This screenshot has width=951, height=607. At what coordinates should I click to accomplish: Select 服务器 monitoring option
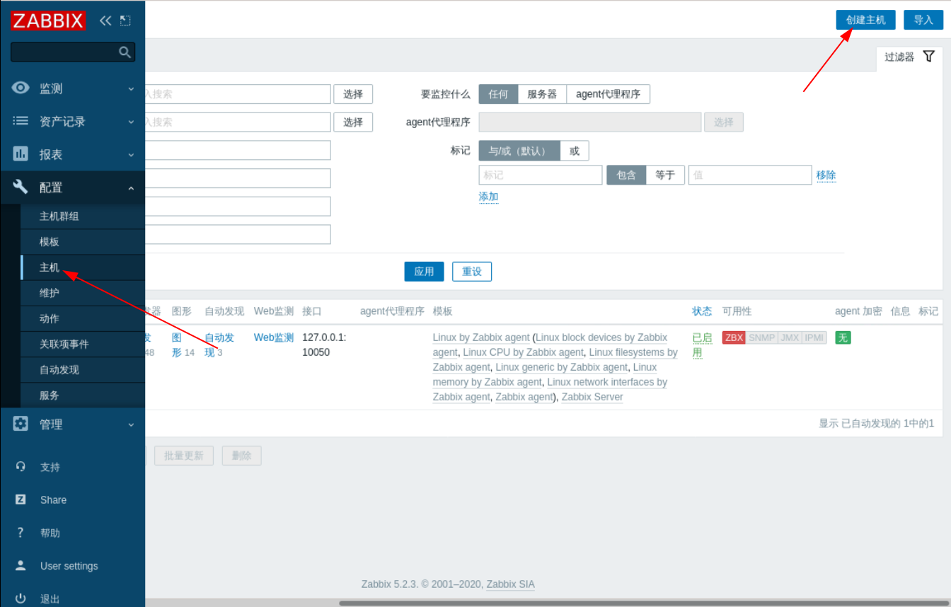pos(542,94)
